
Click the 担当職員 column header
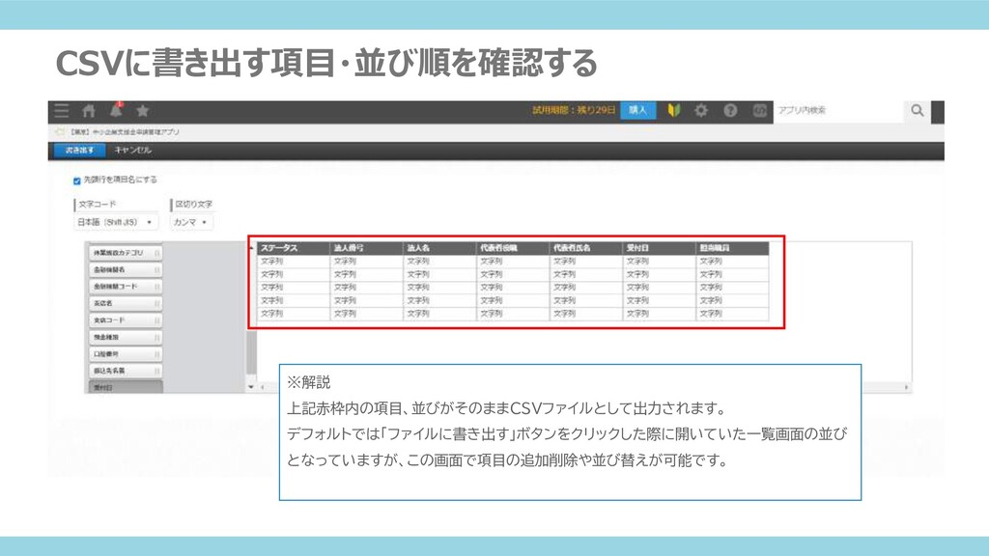pyautogui.click(x=732, y=248)
